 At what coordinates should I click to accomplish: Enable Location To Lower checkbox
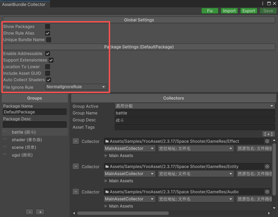[48, 67]
